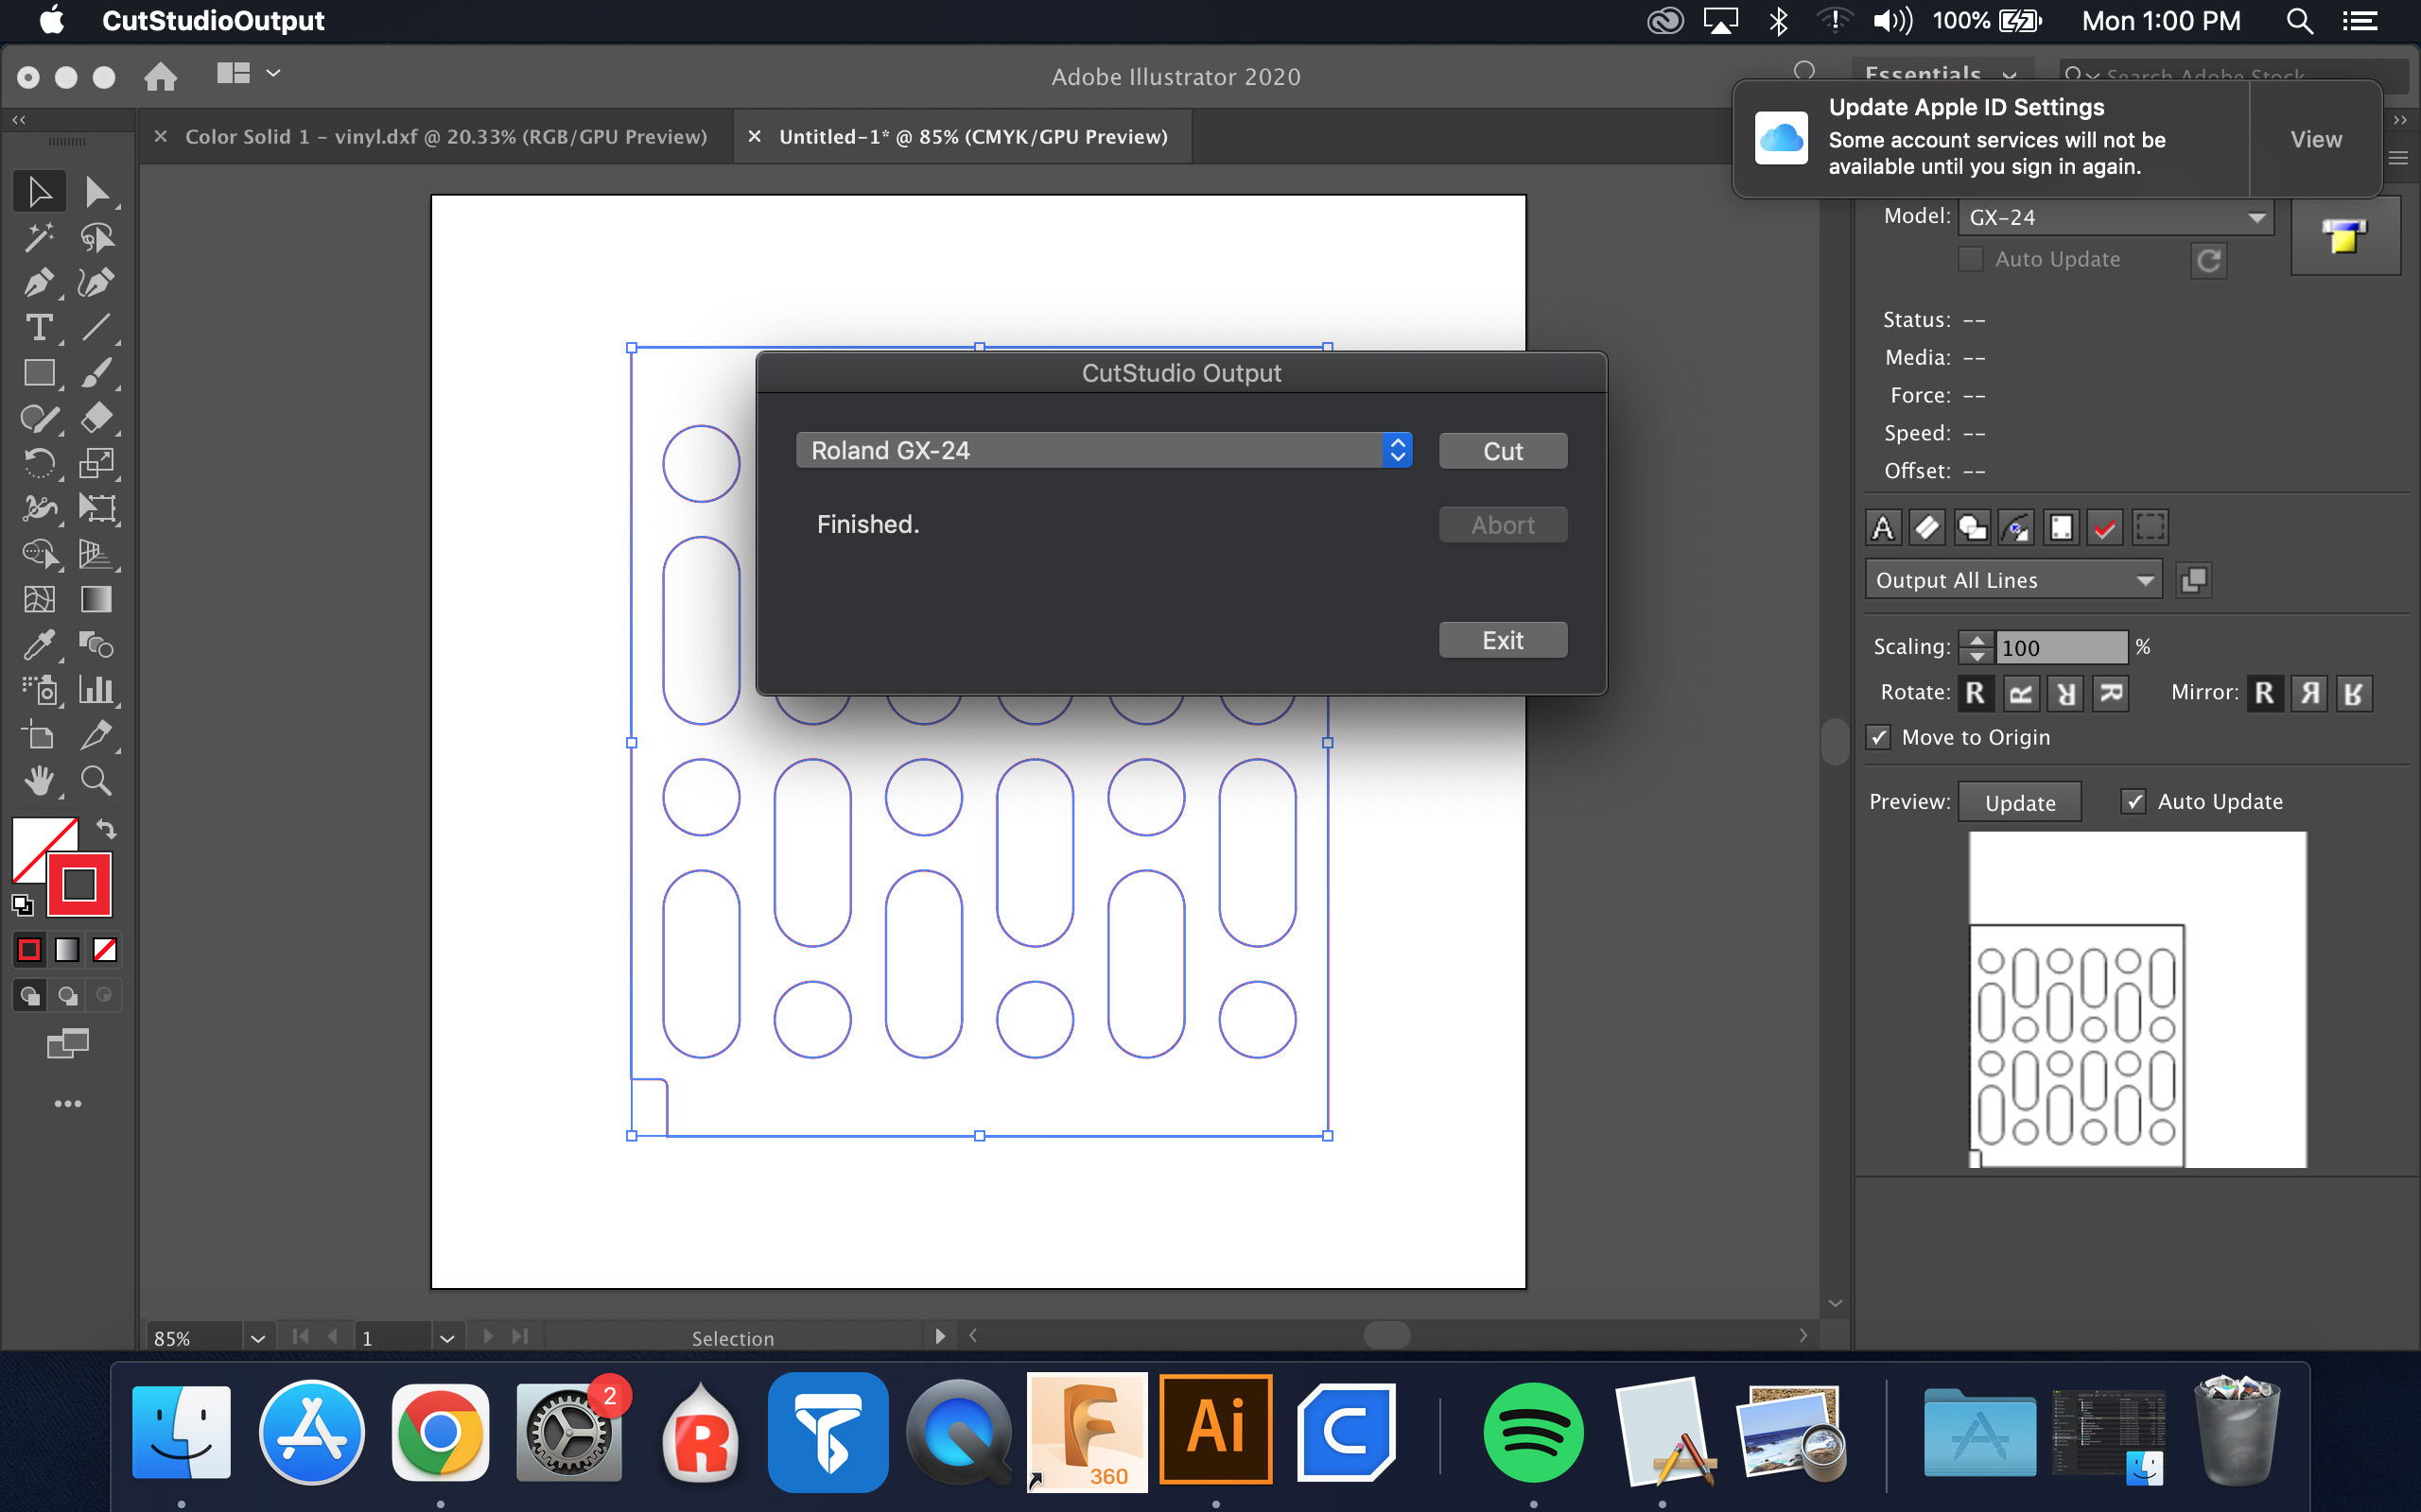Click the red Stroke color swatch

coord(79,884)
